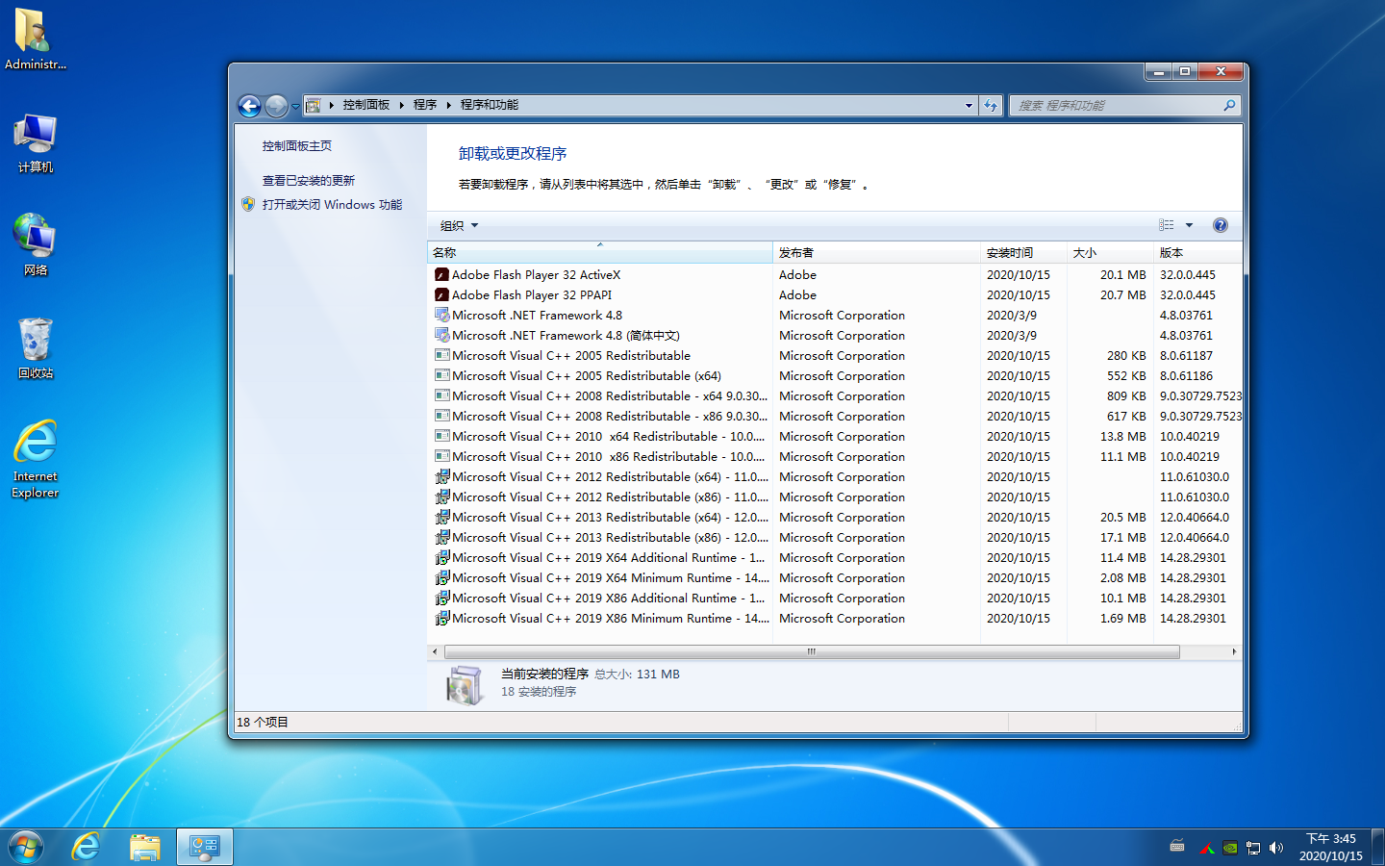
Task: Open the volume speaker tray icon
Action: 1276,848
